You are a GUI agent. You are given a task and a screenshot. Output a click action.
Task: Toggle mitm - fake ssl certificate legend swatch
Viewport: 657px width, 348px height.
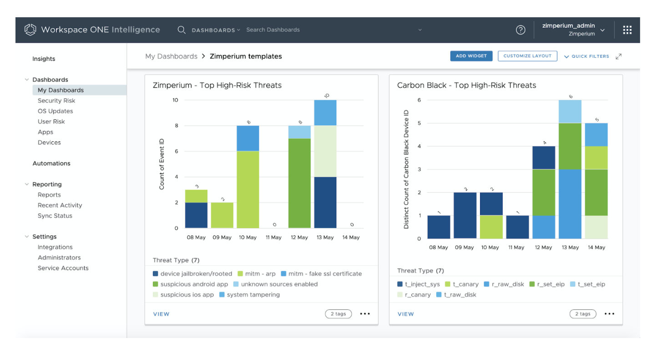[x=283, y=274]
